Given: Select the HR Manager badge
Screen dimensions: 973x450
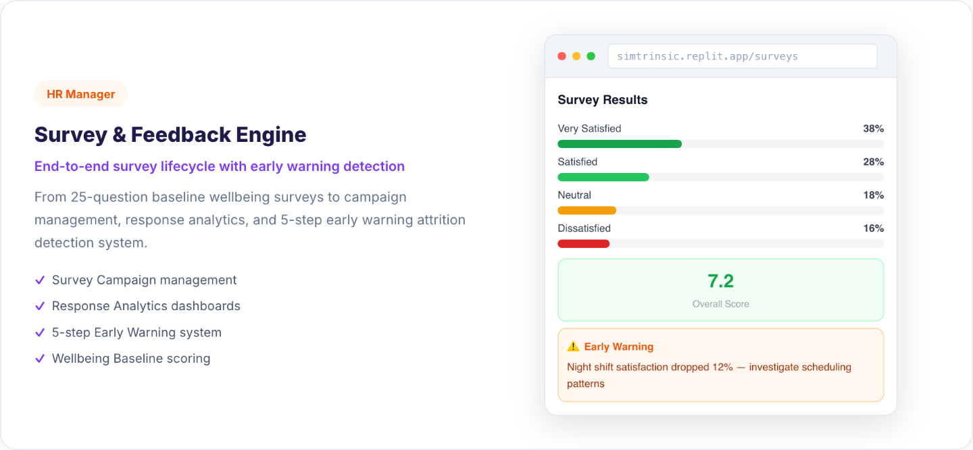Looking at the screenshot, I should 80,93.
